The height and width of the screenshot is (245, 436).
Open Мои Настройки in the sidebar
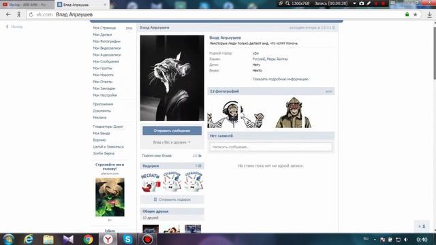105,95
